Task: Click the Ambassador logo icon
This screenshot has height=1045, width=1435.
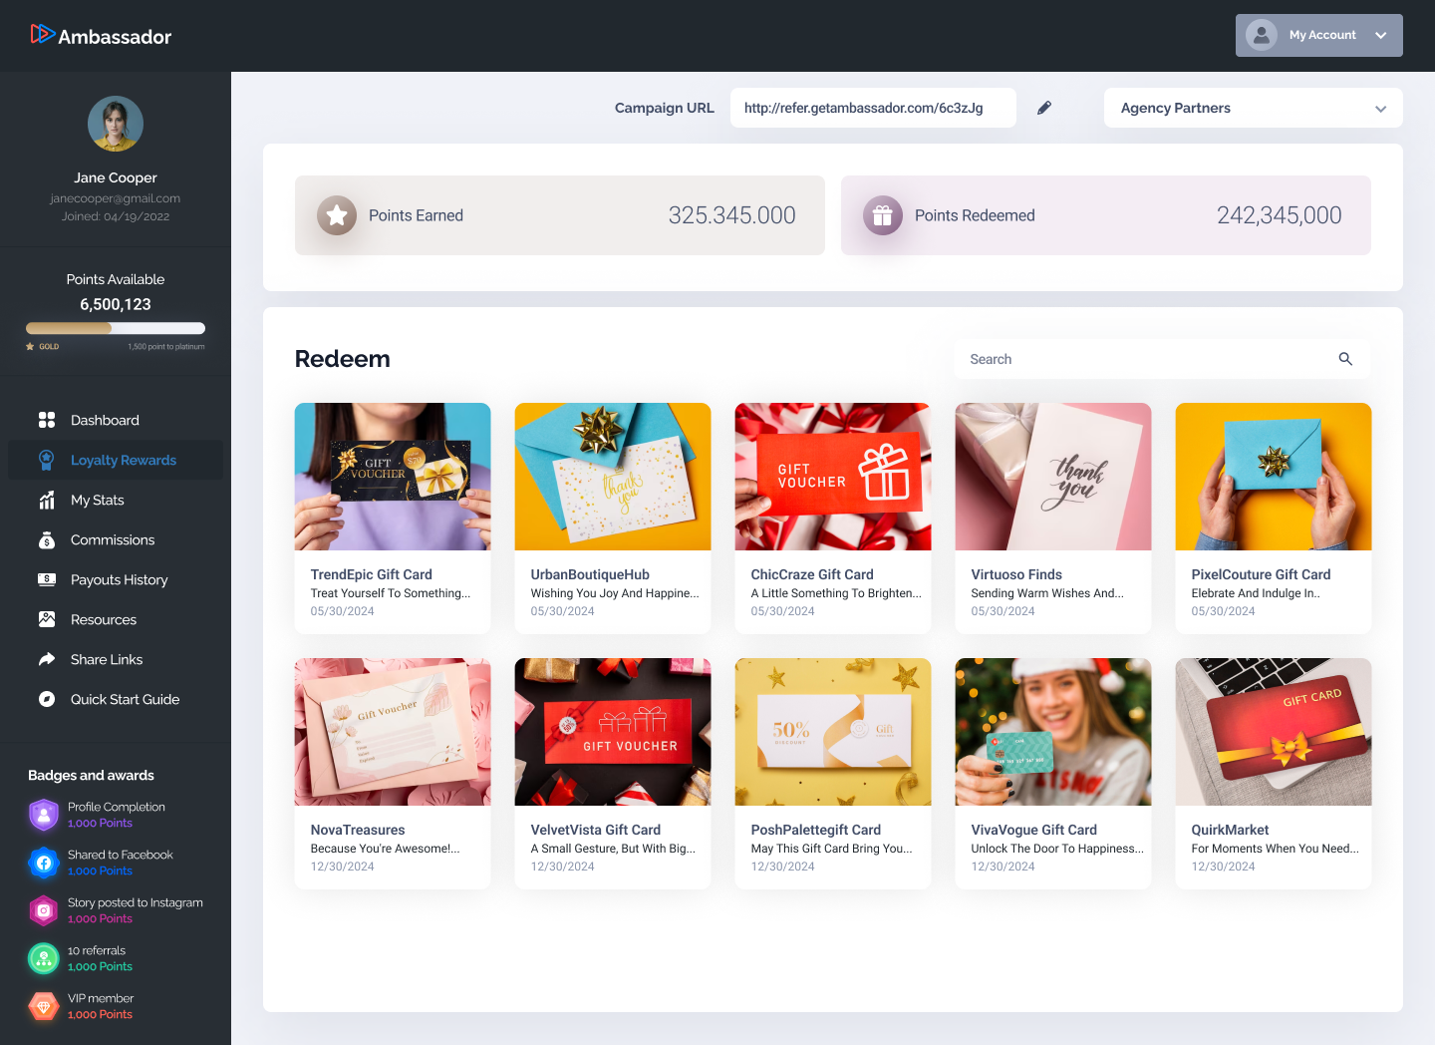Action: [42, 34]
